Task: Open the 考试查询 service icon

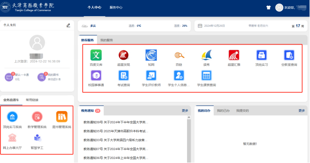Action: pos(123,76)
